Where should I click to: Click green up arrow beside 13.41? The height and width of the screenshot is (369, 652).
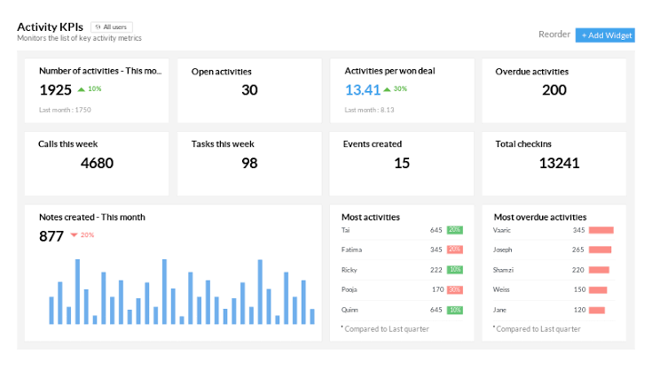(x=388, y=89)
